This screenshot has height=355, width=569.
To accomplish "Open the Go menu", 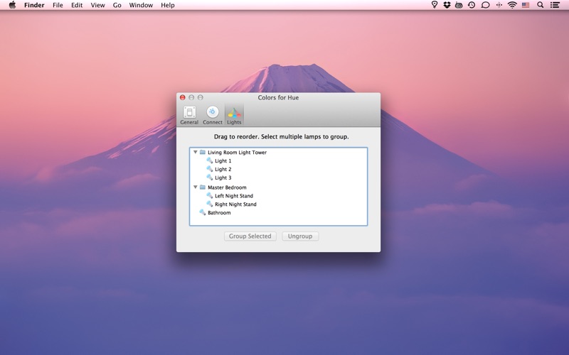I will point(117,5).
